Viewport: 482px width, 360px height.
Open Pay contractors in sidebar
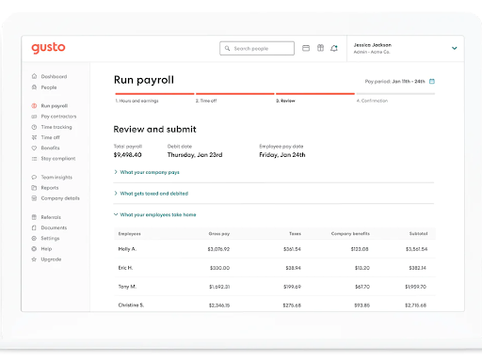click(58, 117)
